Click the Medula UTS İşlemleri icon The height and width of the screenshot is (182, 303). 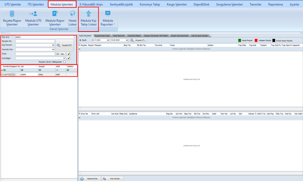(33, 17)
